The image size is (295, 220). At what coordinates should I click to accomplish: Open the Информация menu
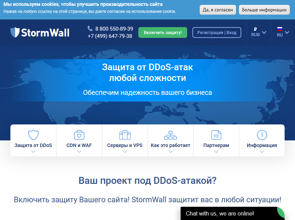(262, 140)
